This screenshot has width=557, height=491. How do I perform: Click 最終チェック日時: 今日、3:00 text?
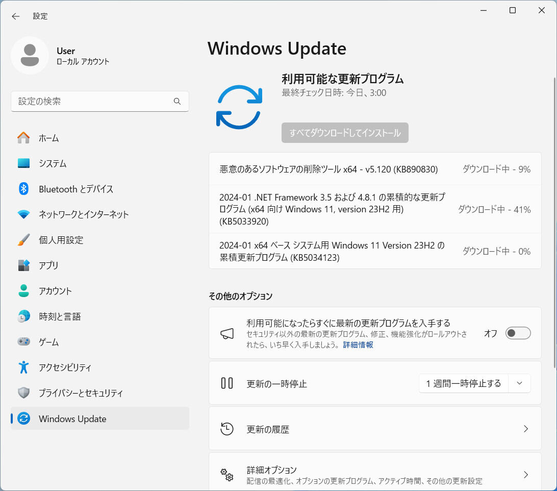tap(334, 93)
